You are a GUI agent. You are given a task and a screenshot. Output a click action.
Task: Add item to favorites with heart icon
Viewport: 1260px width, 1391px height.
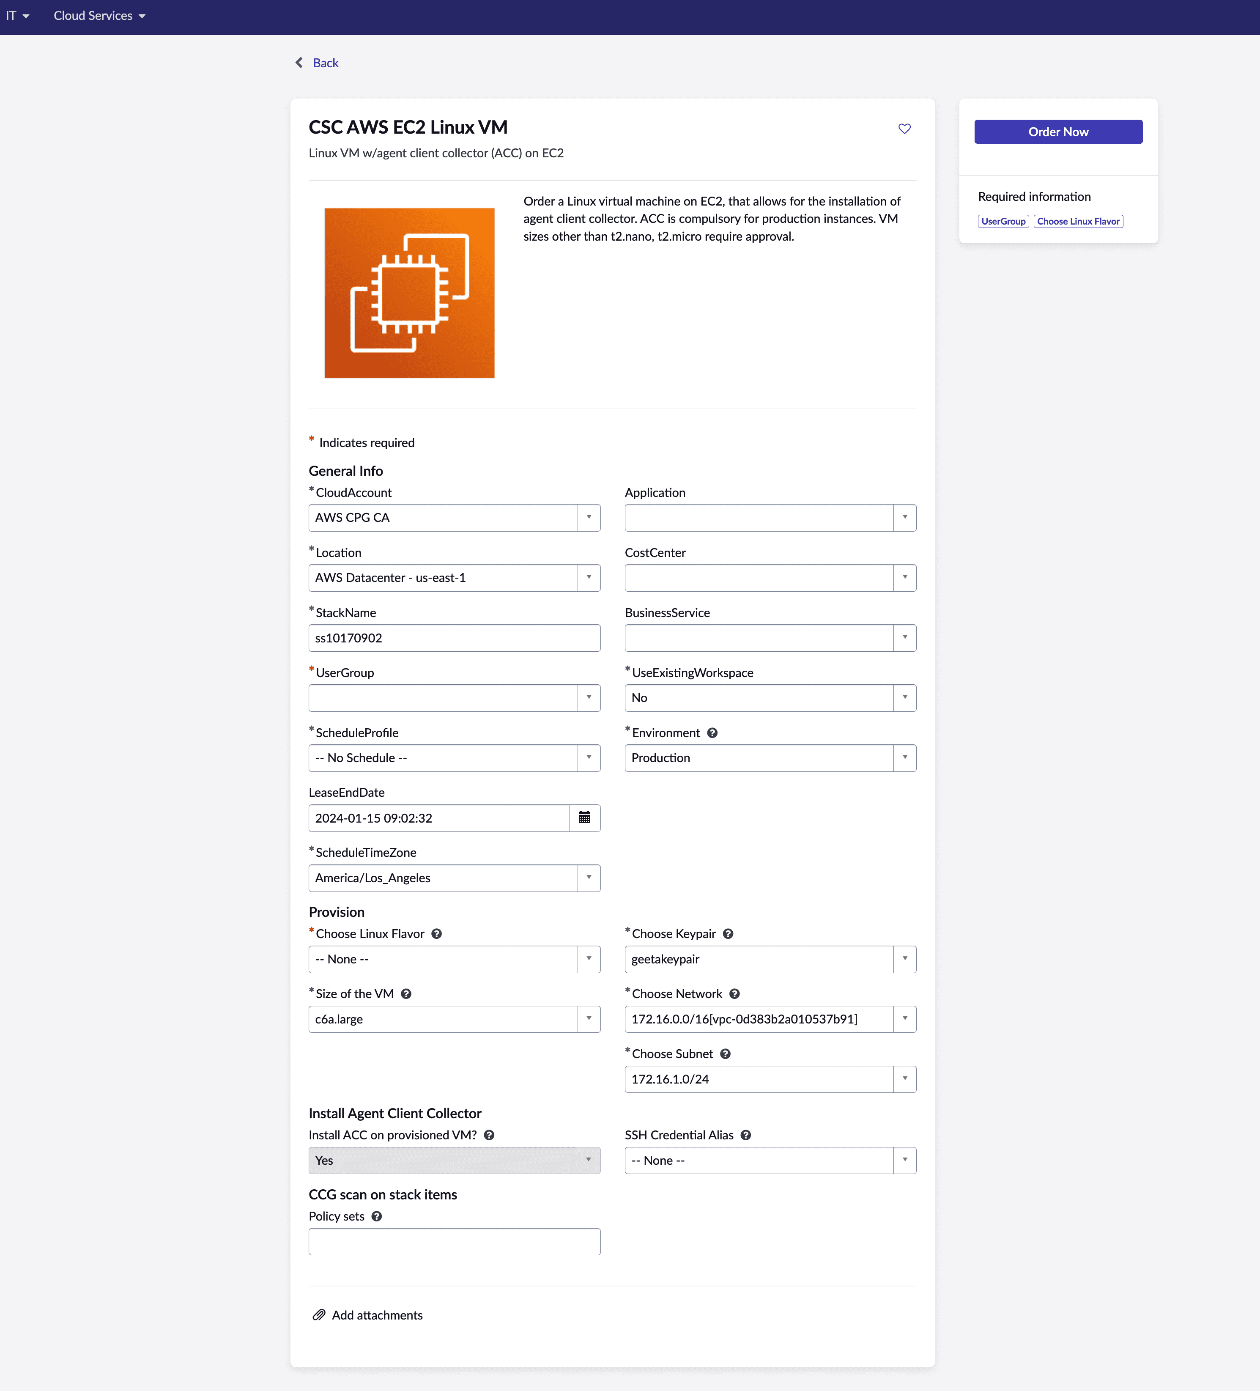(x=904, y=129)
